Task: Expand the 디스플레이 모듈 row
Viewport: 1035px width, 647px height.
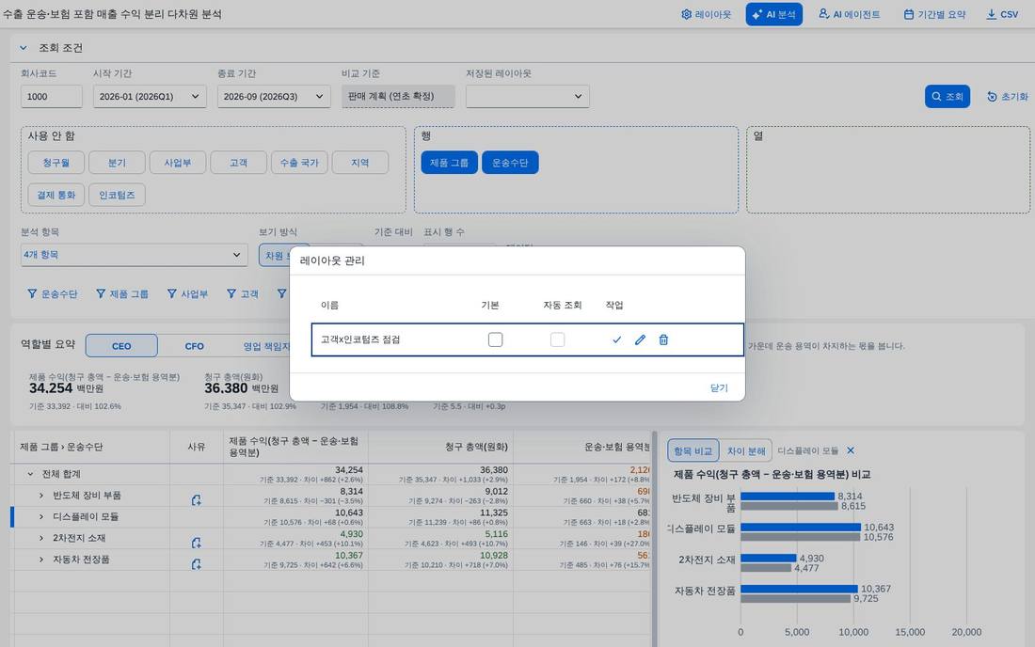Action: [x=40, y=516]
